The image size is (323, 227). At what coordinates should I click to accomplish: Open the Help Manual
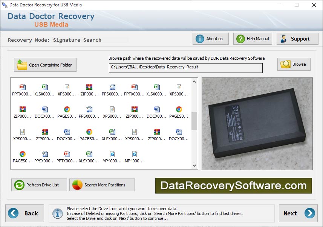click(252, 38)
